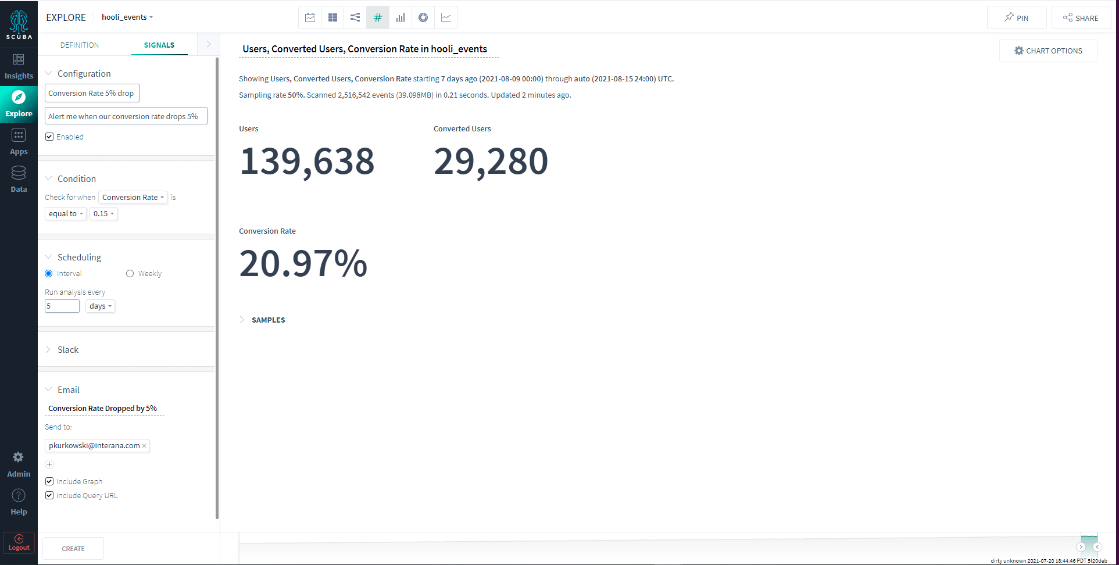Collapse the left panel with arrow

click(209, 44)
